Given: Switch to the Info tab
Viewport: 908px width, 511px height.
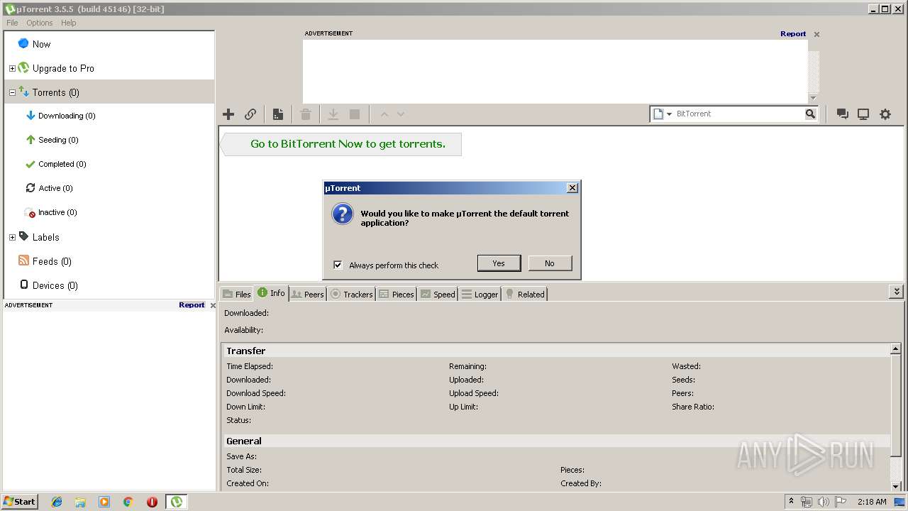Looking at the screenshot, I should pos(271,293).
